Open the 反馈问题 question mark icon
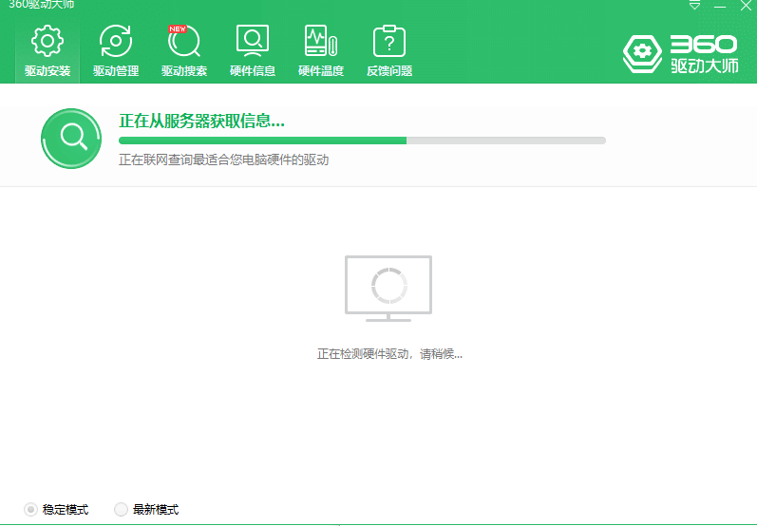 tap(389, 51)
